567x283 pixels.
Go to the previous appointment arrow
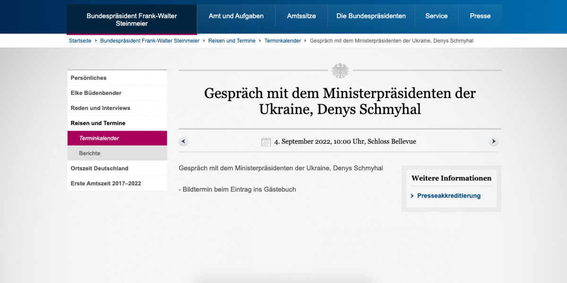(x=184, y=141)
